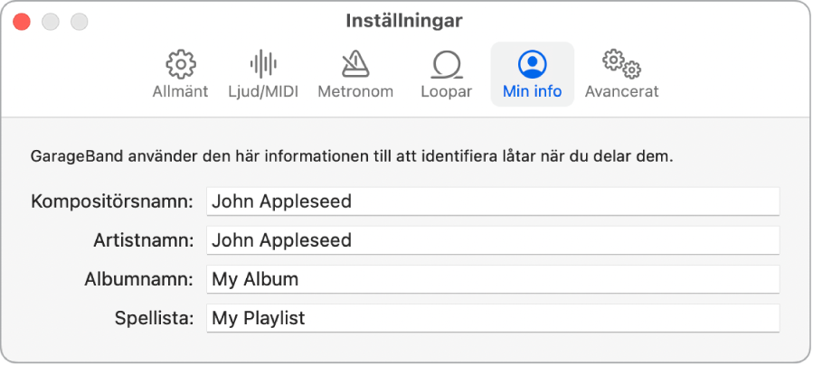Viewport: 813px width, 365px height.
Task: Click the Allmänt tab label
Action: 181,91
